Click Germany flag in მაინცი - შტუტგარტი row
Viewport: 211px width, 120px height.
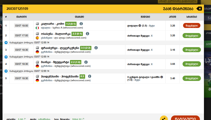point(37,66)
